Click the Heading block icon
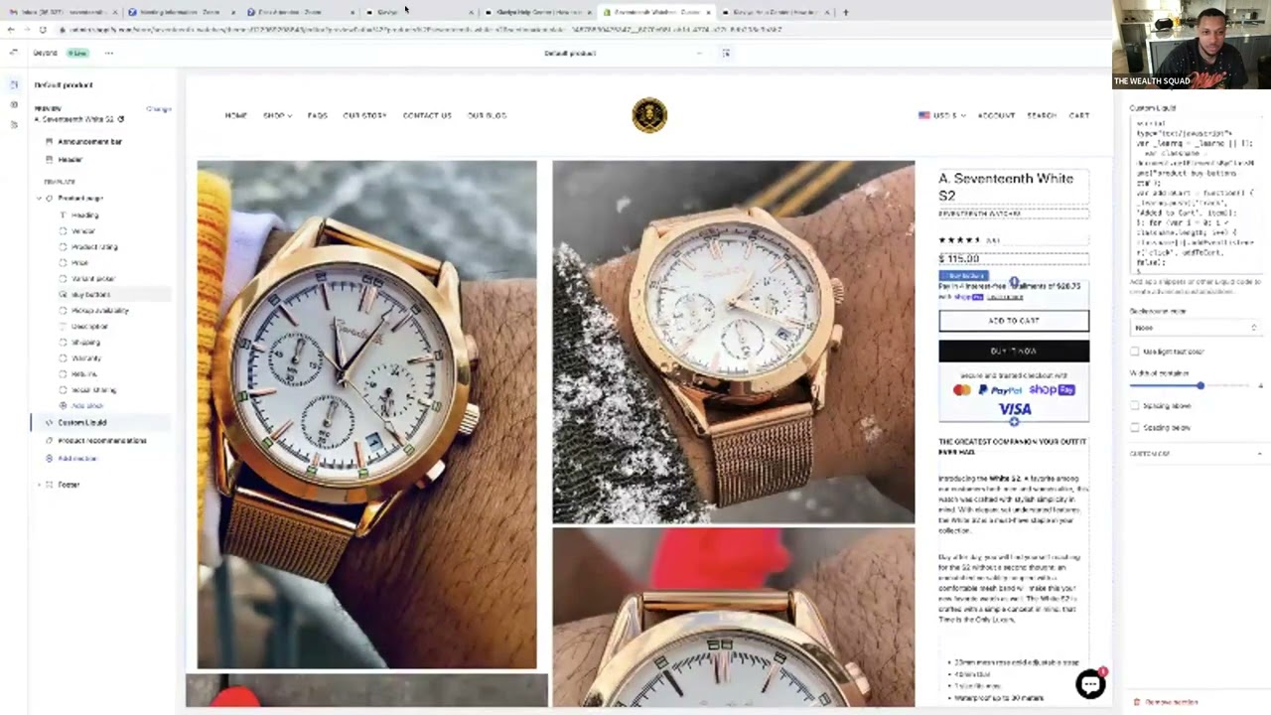This screenshot has width=1271, height=715. point(63,214)
